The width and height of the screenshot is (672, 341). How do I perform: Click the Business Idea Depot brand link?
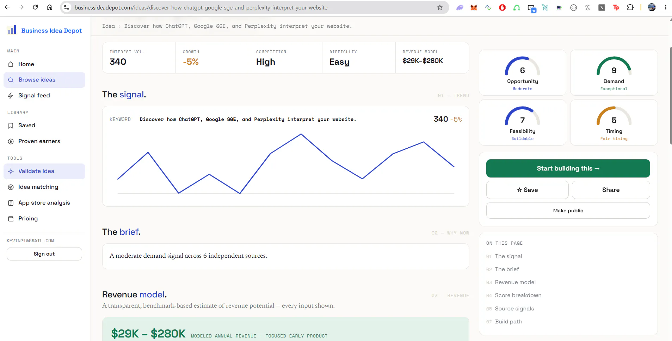pos(51,31)
